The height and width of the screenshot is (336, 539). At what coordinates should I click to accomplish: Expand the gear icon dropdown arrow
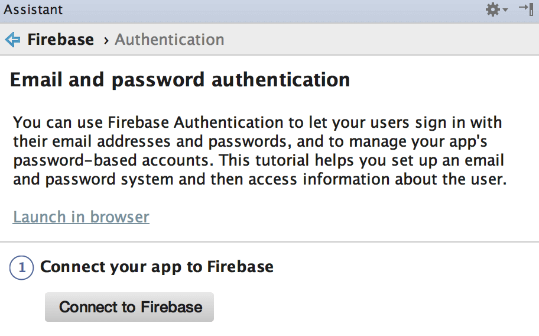point(505,10)
